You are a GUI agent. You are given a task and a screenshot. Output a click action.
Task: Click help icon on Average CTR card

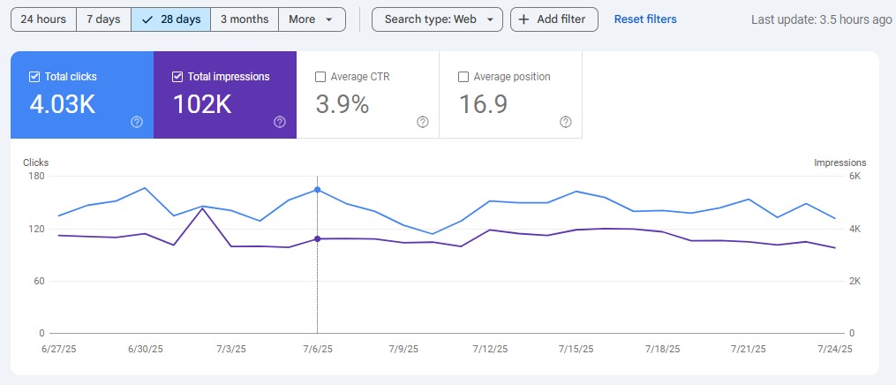423,122
